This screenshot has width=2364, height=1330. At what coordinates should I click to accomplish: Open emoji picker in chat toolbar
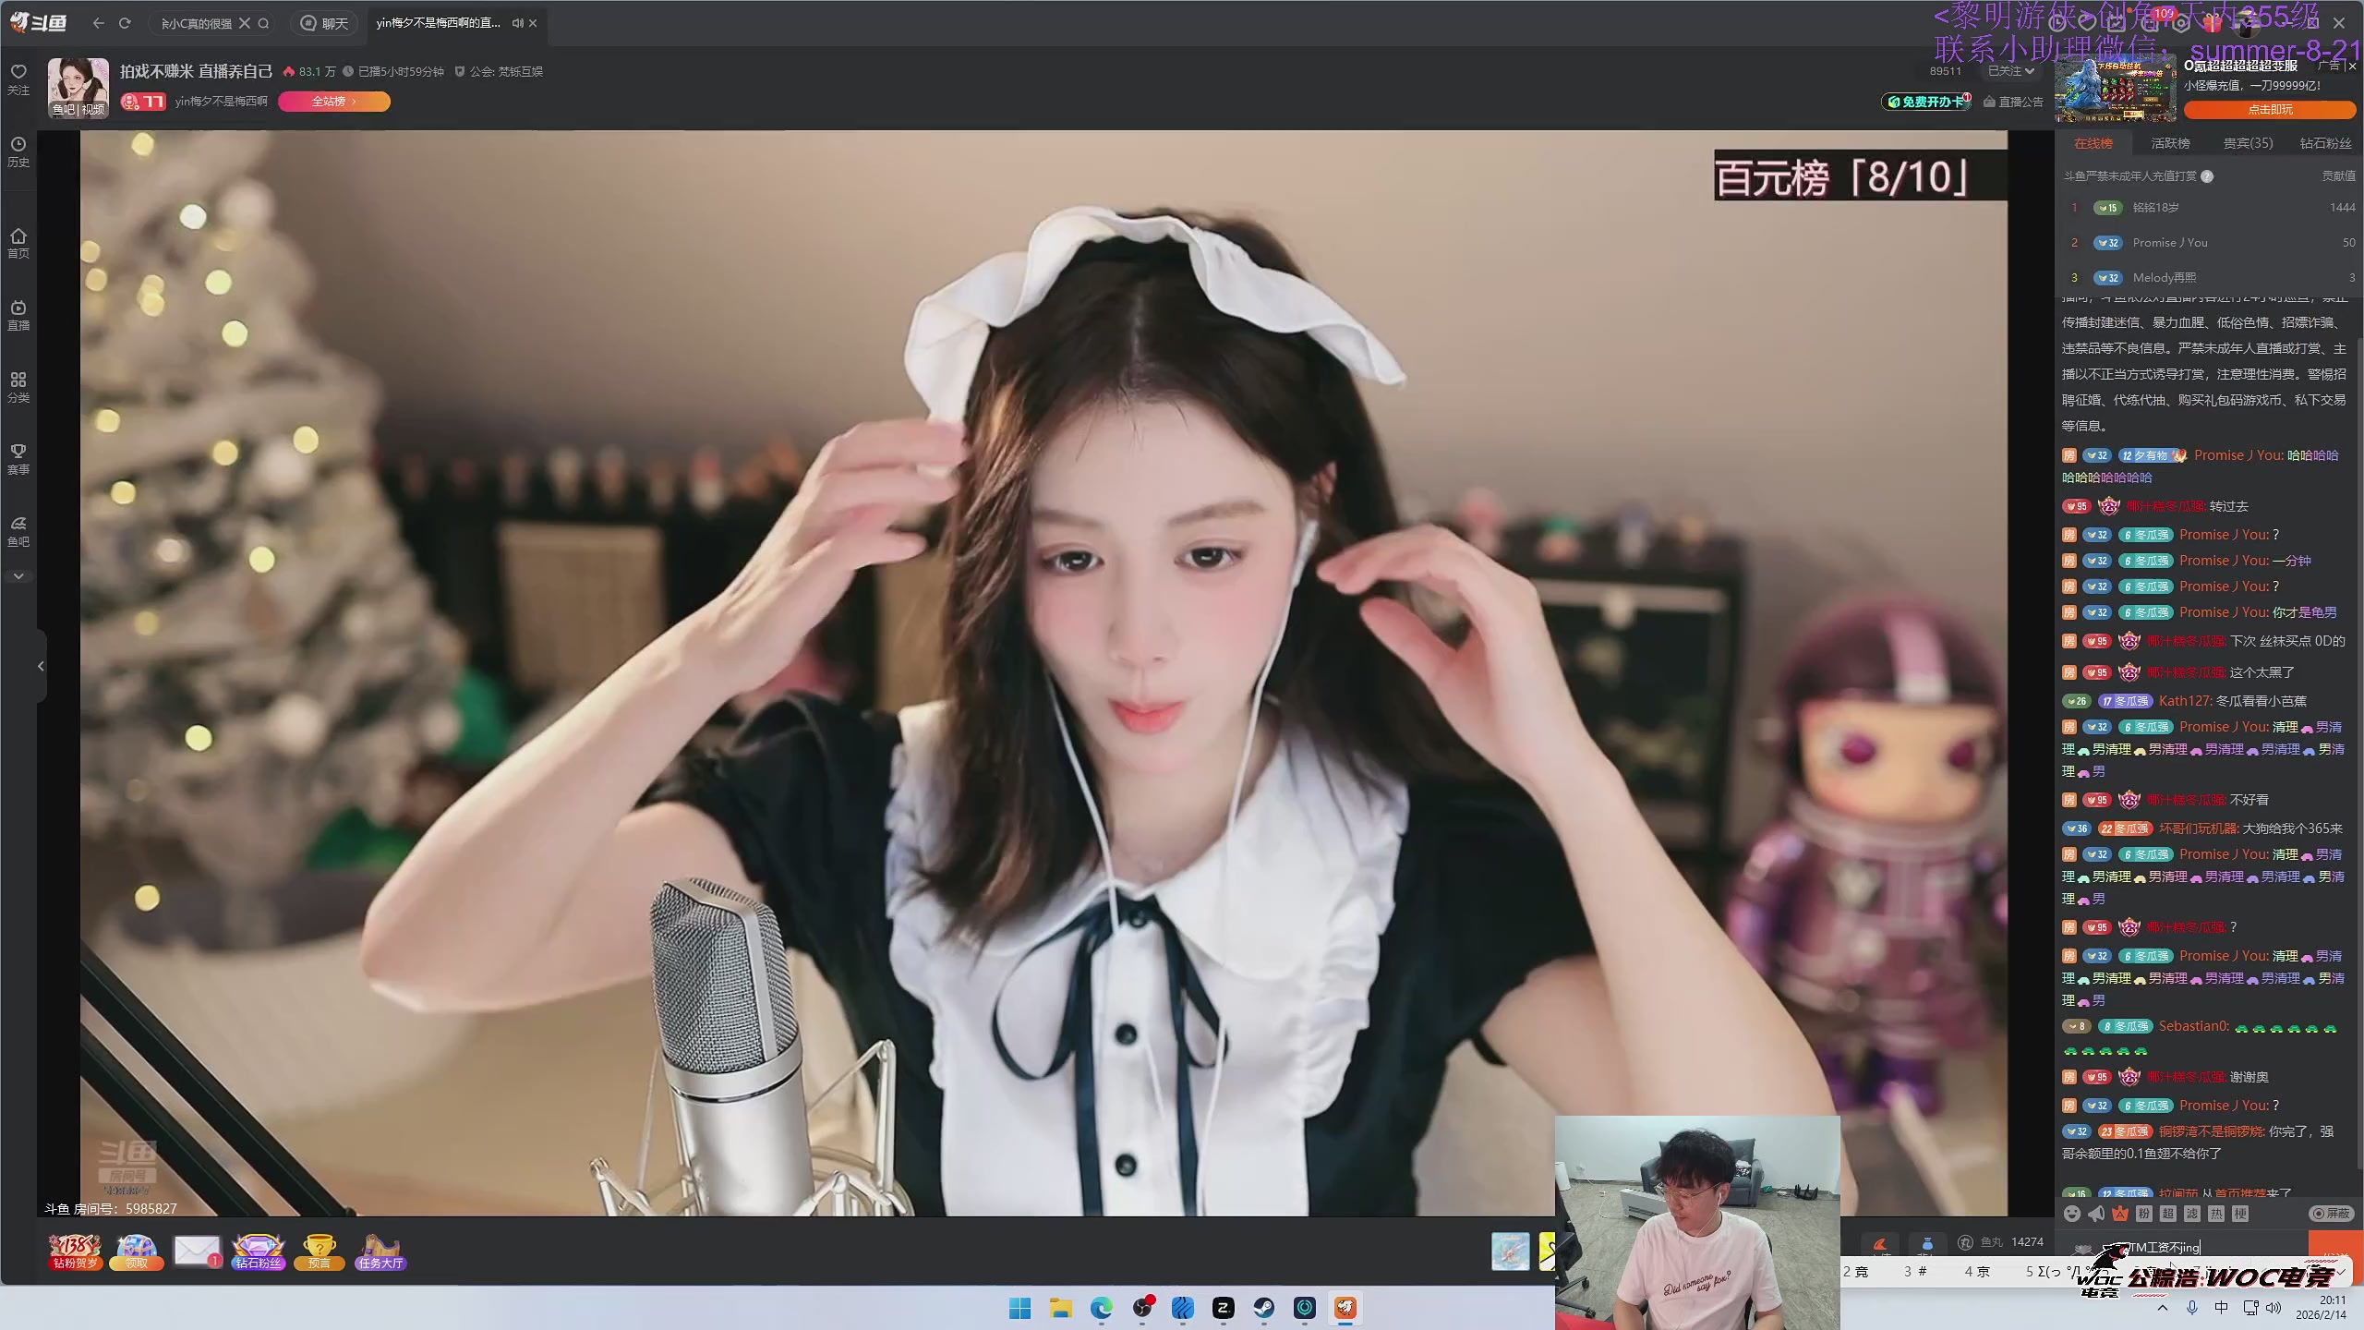pos(2072,1214)
